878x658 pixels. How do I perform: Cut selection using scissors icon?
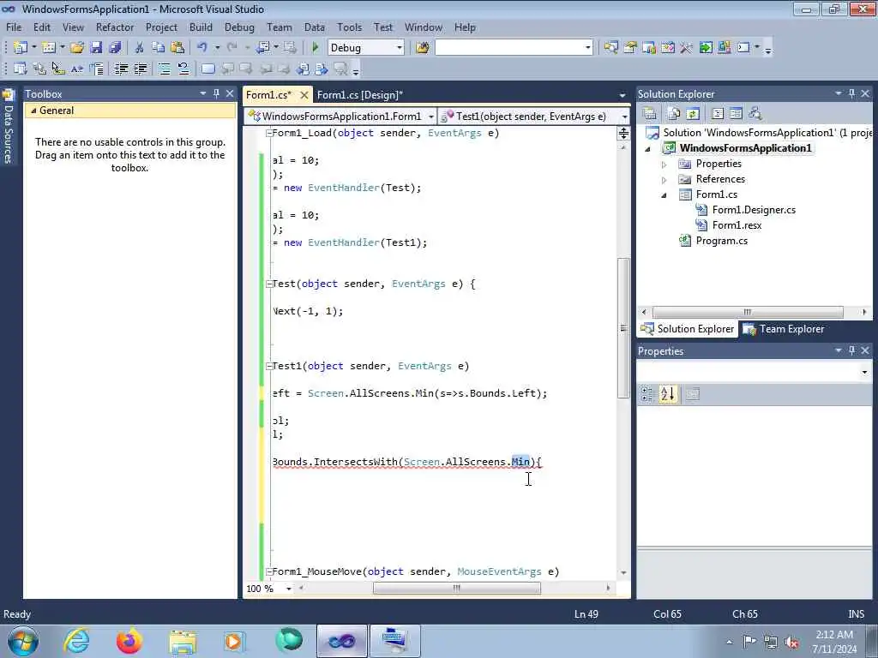point(140,48)
